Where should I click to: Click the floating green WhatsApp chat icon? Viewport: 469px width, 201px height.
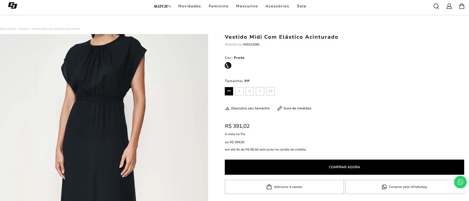(x=460, y=182)
